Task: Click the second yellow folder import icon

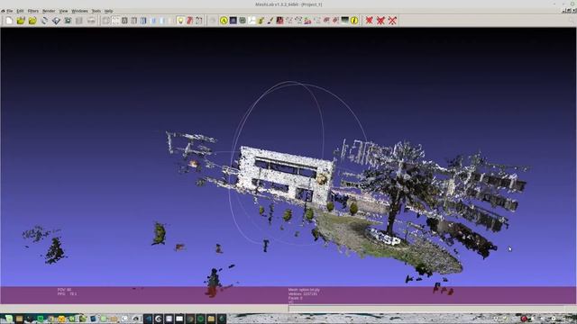Action: (x=32, y=21)
